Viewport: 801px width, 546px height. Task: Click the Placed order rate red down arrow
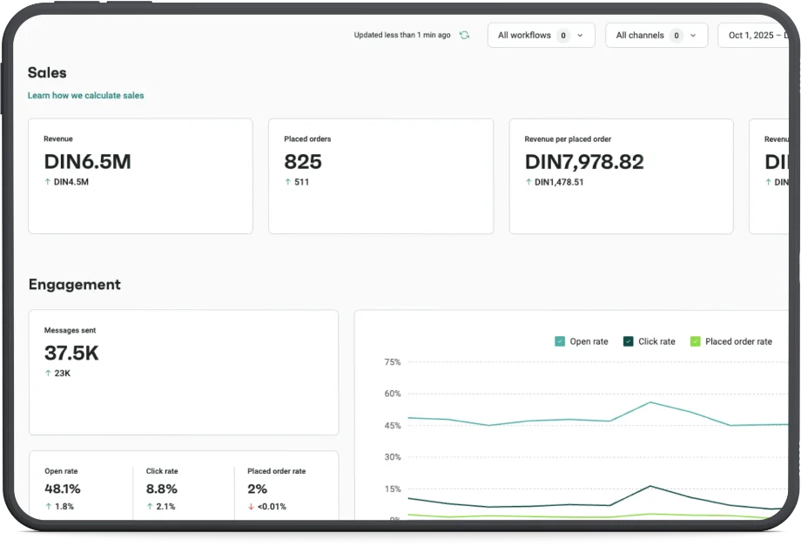point(251,507)
